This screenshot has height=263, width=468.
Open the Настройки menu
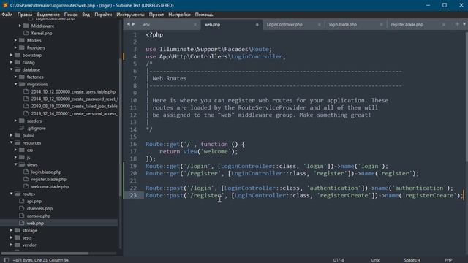[x=179, y=15]
